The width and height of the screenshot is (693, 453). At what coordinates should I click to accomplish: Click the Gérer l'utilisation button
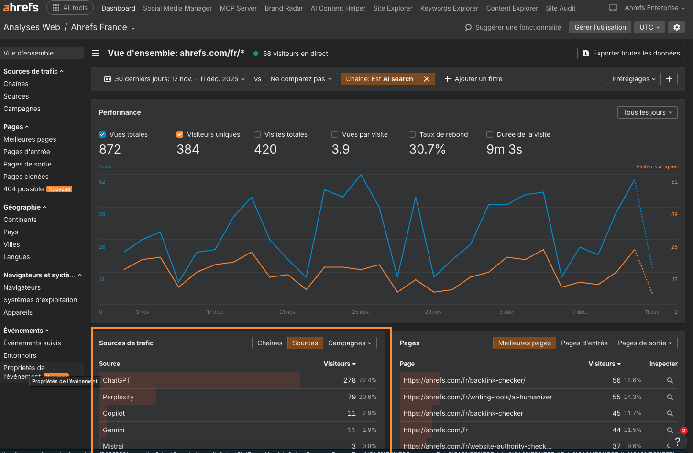pyautogui.click(x=600, y=27)
